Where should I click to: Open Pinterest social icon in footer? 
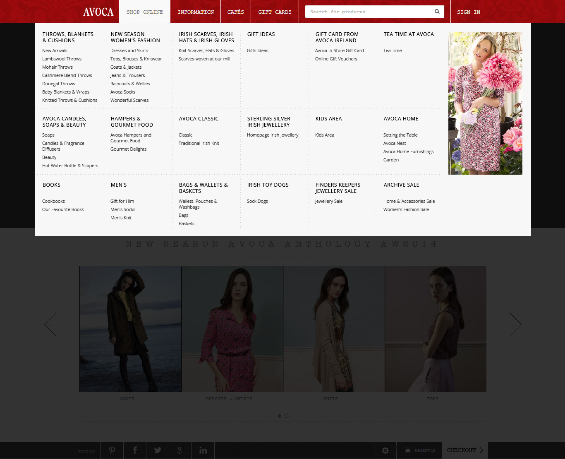112,450
